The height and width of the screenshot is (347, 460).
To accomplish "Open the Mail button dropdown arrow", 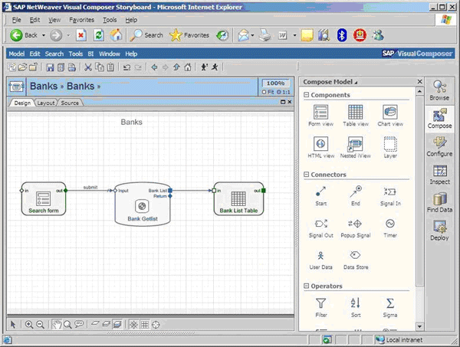I will (x=252, y=35).
